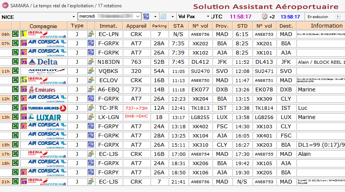Select the 'Alain / BLOCK REEL' information cell
This screenshot has height=192, width=345.
coord(321,62)
